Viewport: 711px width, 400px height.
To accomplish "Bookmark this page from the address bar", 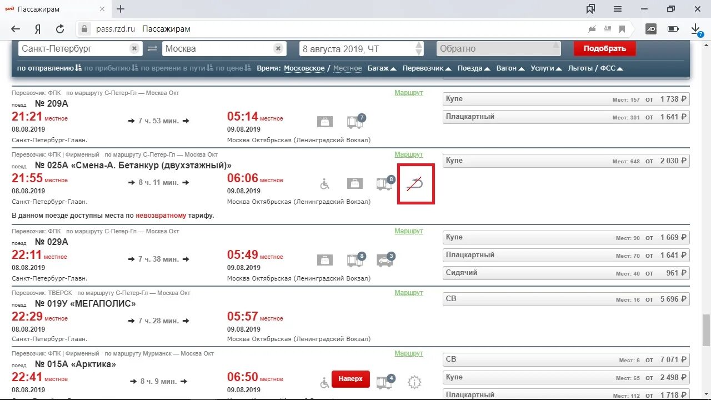I will (x=622, y=29).
